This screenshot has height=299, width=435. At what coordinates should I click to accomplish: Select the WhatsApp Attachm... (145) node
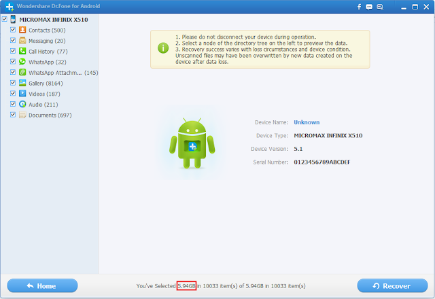click(x=63, y=73)
